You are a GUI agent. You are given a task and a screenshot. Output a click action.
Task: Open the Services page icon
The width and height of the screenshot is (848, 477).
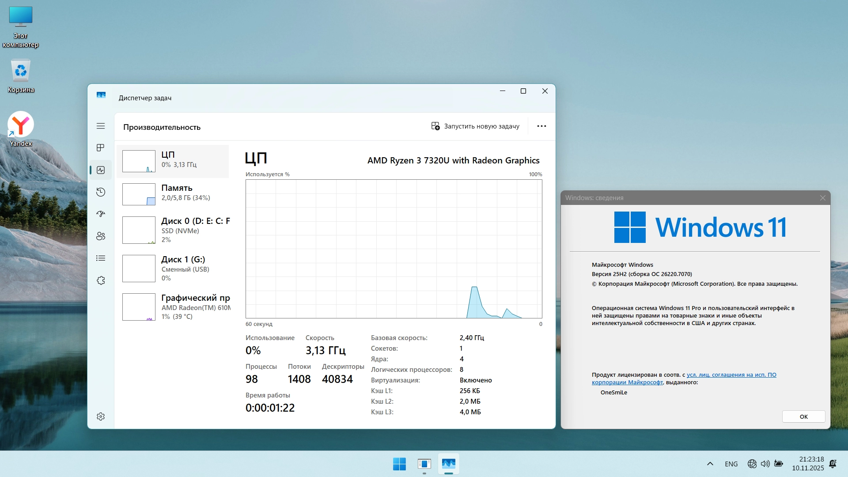101,280
